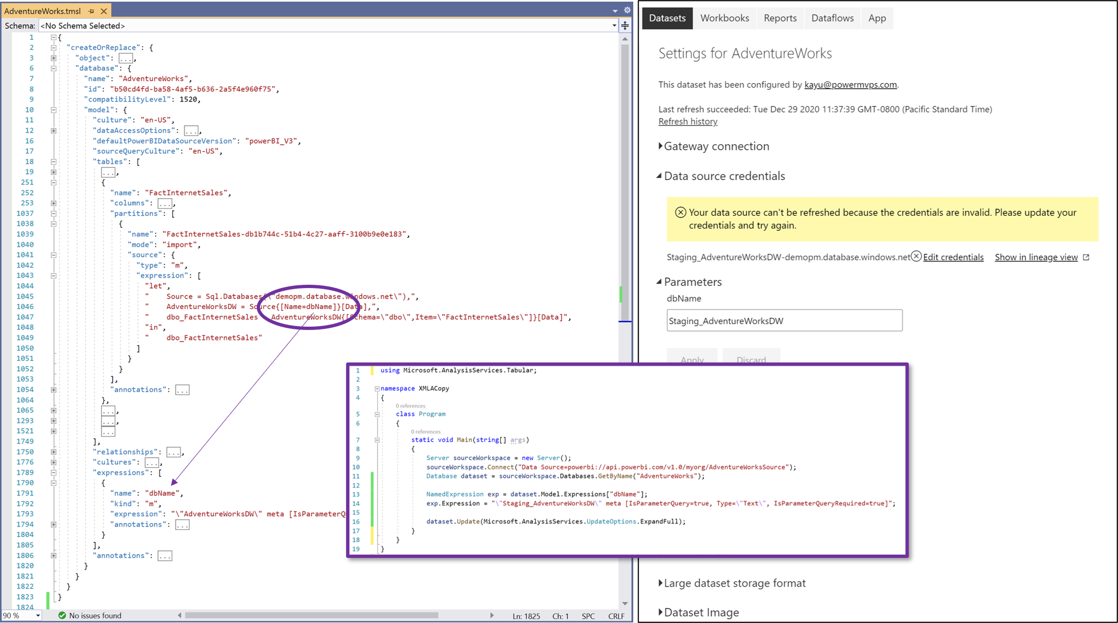
Task: Switch to the Dataflows tab
Action: click(x=832, y=18)
